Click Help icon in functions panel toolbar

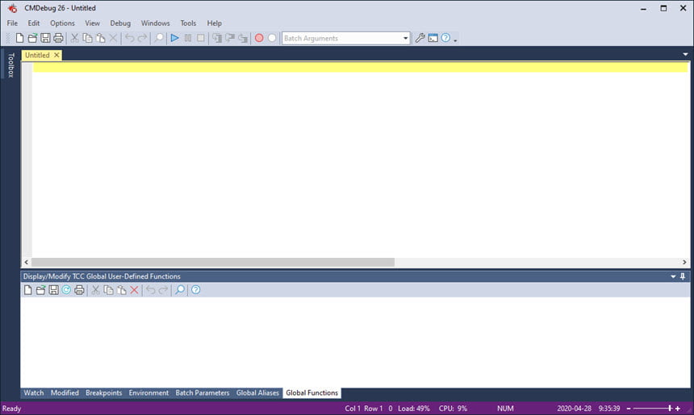click(x=195, y=290)
